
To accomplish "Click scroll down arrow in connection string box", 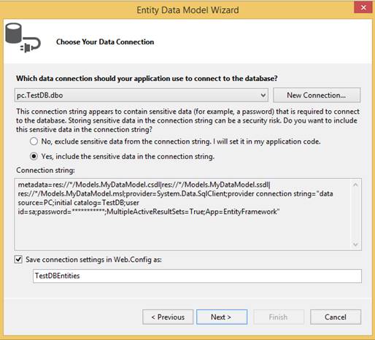I will pyautogui.click(x=355, y=244).
